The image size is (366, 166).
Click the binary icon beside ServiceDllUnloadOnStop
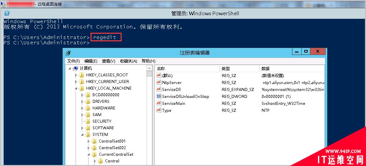click(x=159, y=96)
